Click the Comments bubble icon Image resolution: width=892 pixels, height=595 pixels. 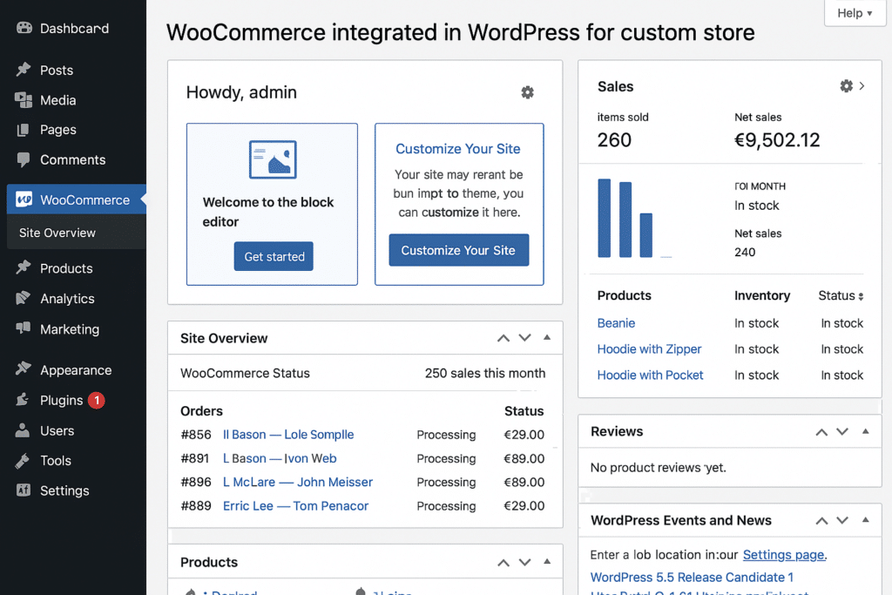click(24, 159)
